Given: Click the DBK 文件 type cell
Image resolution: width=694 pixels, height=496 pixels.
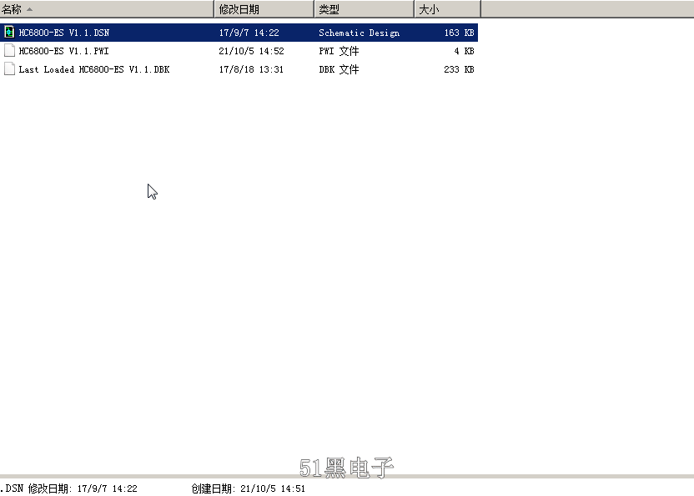Looking at the screenshot, I should point(339,69).
